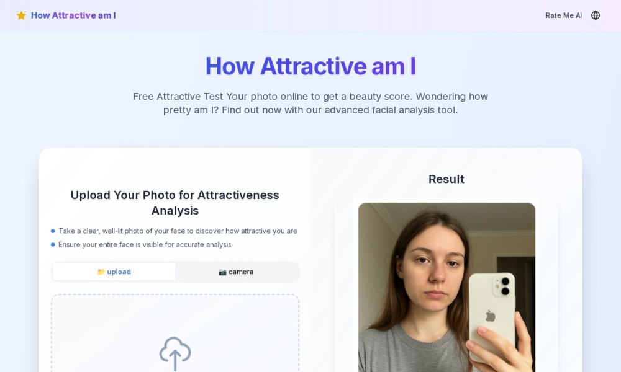The height and width of the screenshot is (372, 621).
Task: Click the first blue bullet dot
Action: [53, 231]
